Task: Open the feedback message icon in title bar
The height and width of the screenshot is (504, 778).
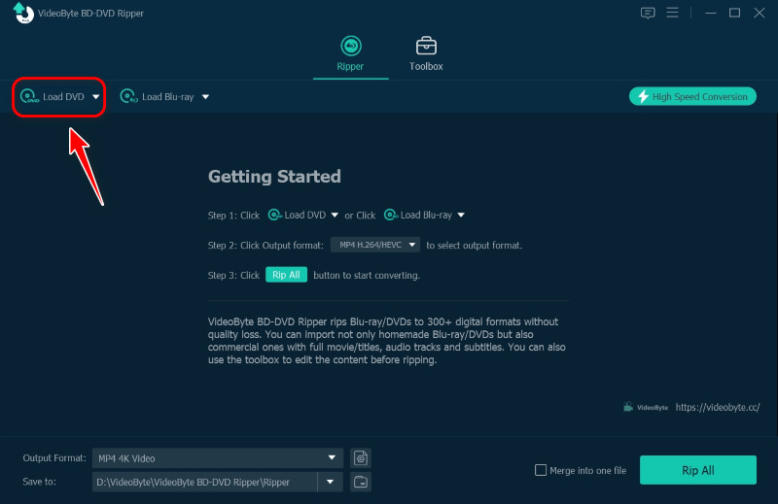Action: [x=649, y=13]
